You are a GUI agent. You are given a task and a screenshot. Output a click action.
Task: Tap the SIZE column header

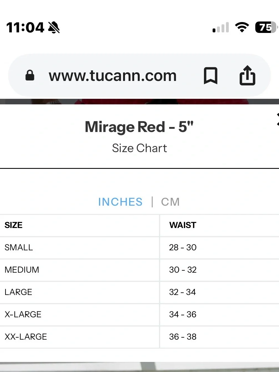coord(13,225)
